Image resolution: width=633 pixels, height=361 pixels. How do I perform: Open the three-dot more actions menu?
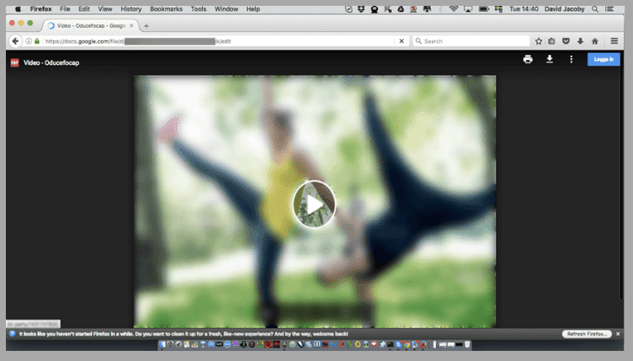tap(572, 60)
